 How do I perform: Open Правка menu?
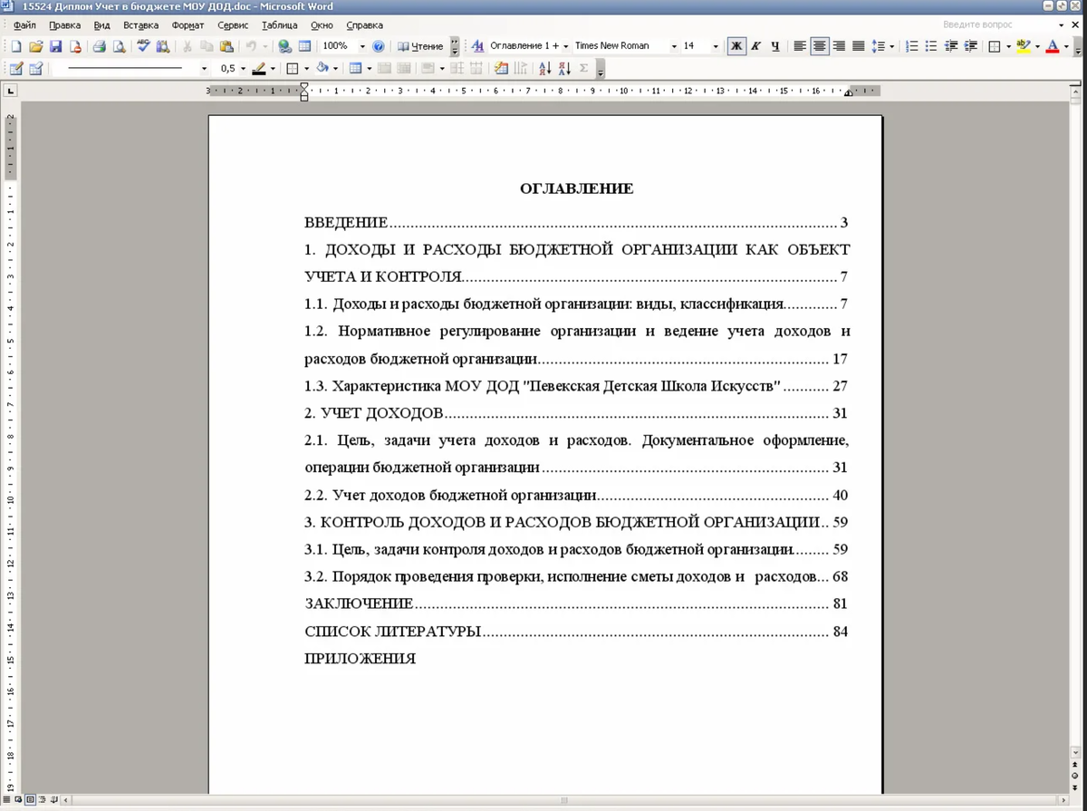65,25
